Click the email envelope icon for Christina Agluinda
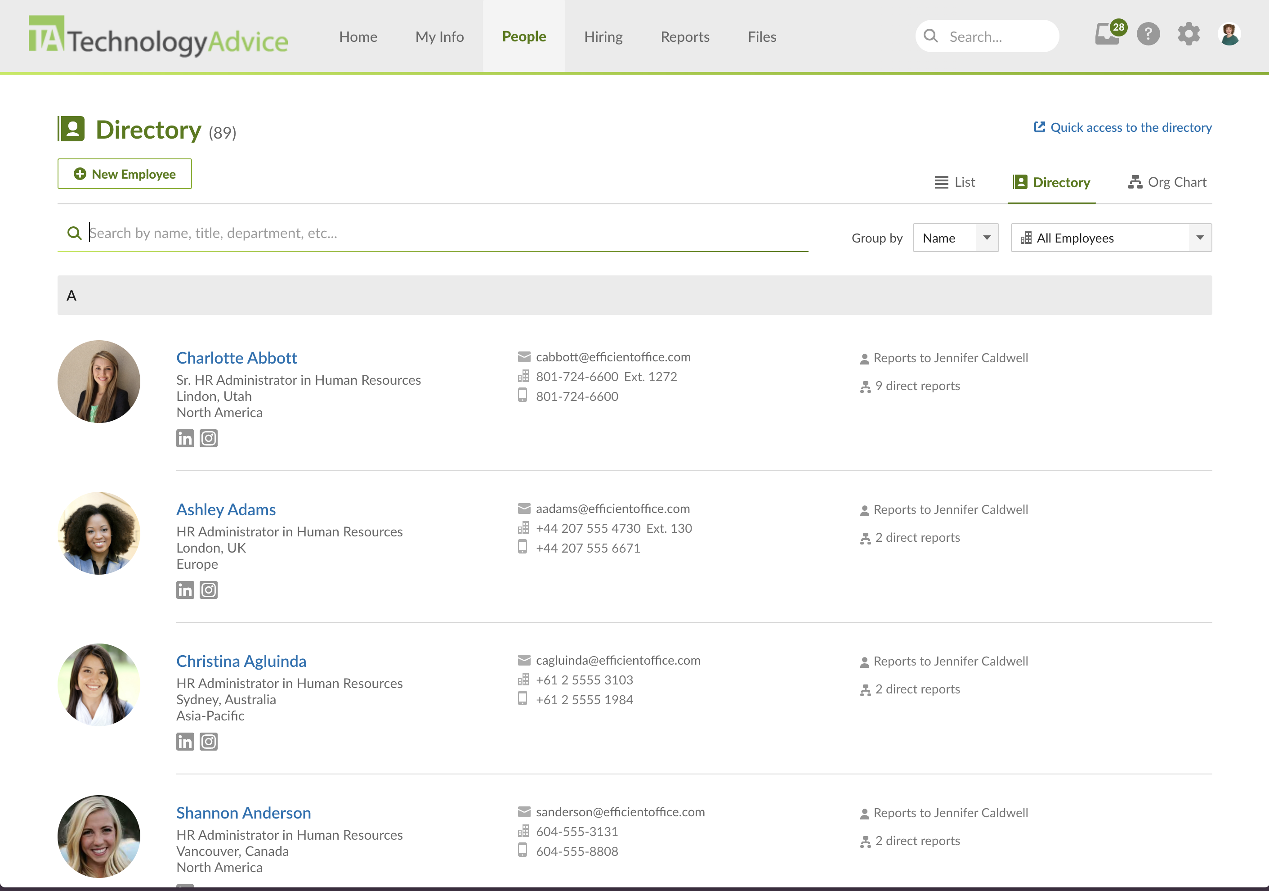 524,660
